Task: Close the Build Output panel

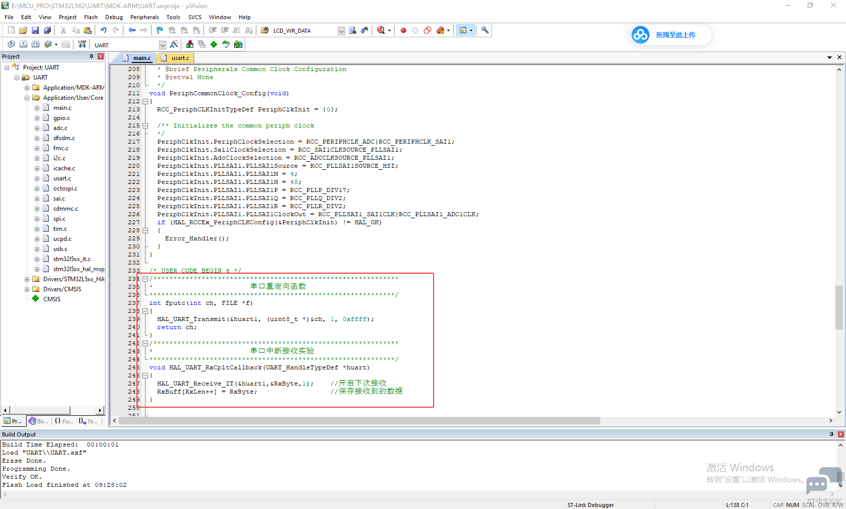Action: point(841,434)
